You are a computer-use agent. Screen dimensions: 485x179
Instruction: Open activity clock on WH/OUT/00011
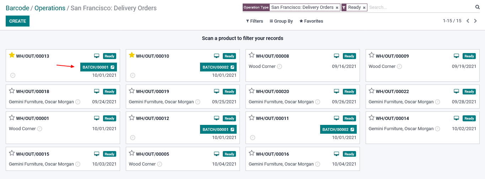(x=253, y=138)
